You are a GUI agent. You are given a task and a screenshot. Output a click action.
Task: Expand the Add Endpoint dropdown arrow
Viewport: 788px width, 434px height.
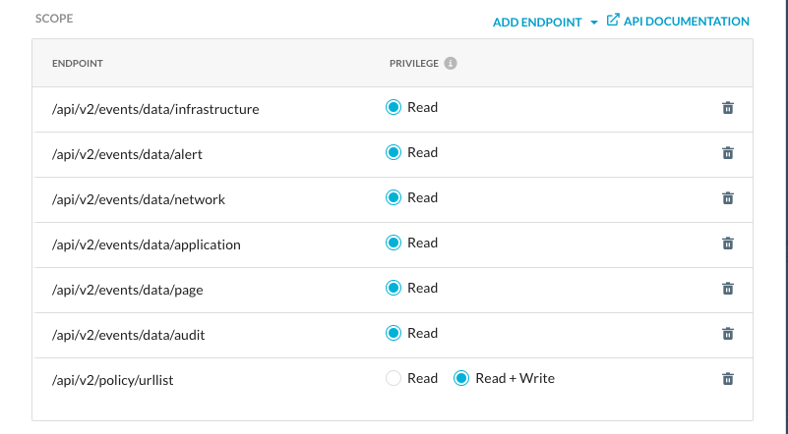click(594, 23)
